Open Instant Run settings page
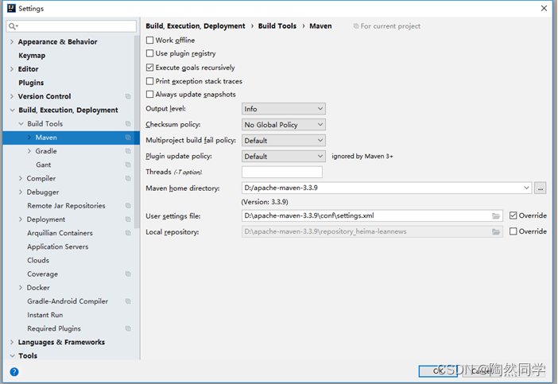 [x=45, y=315]
